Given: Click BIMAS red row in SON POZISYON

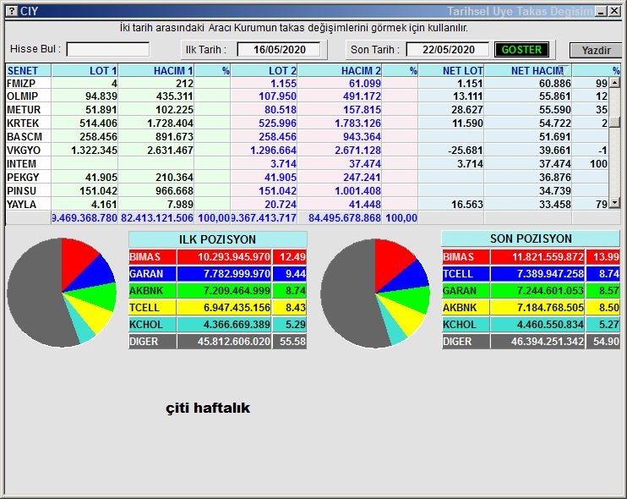Looking at the screenshot, I should click(531, 257).
